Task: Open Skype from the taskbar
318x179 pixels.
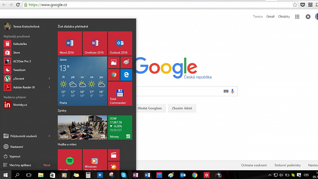Action: click(x=123, y=175)
